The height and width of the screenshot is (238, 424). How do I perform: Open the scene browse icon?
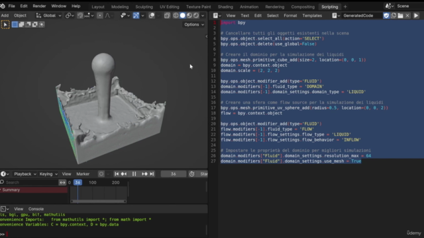pos(389,6)
